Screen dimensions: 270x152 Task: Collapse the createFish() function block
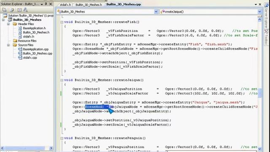click(x=62, y=22)
